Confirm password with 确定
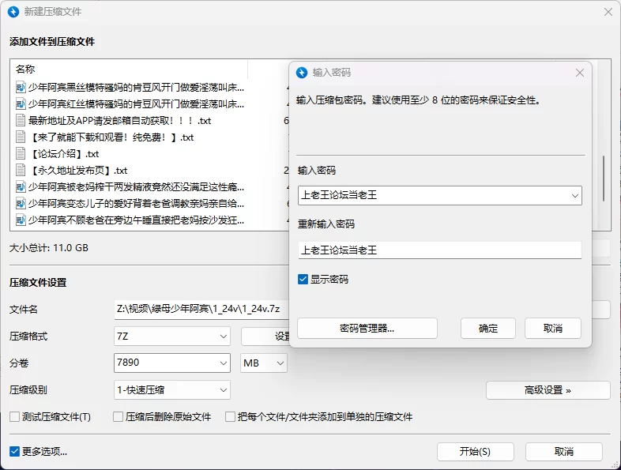The height and width of the screenshot is (470, 621). pos(488,329)
